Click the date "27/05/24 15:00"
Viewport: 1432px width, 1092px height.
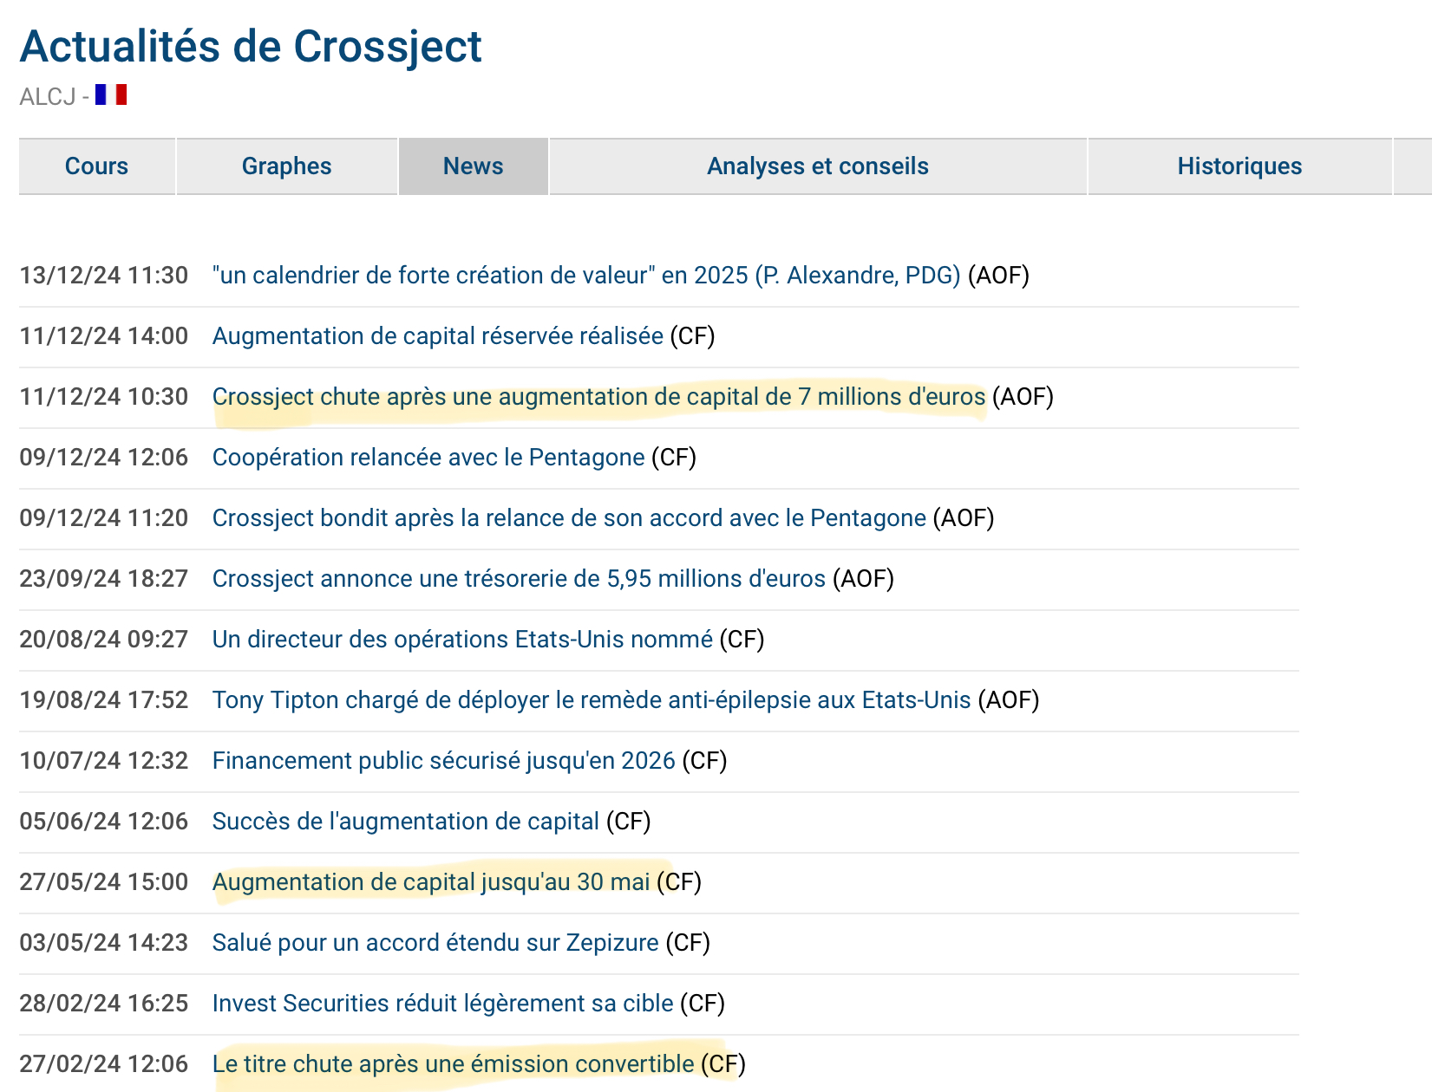104,882
